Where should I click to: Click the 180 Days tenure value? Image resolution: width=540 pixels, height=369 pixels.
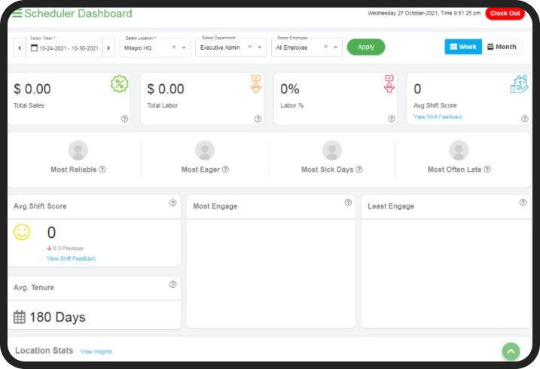point(57,317)
